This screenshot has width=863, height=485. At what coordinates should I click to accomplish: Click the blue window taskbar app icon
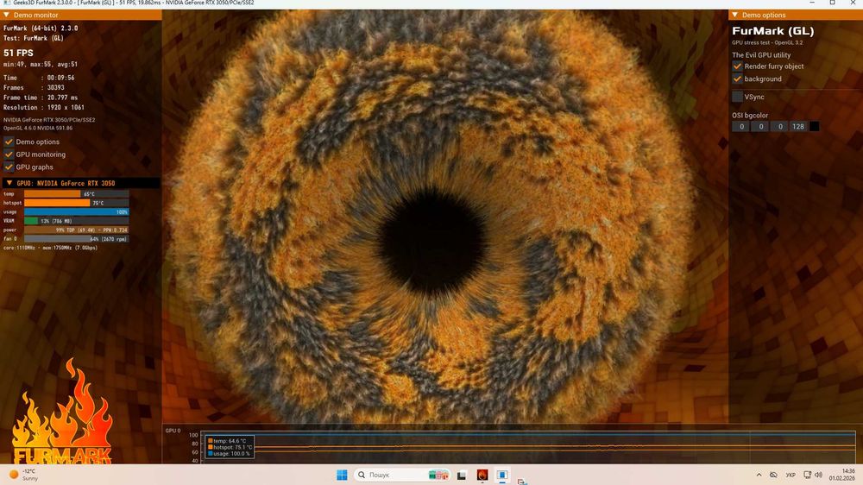click(502, 475)
